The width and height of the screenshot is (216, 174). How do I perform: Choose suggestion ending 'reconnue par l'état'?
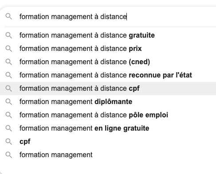[108, 75]
